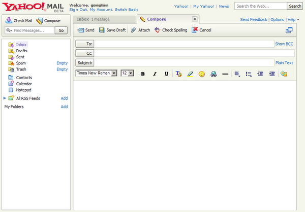Switch to Plain Text mode

coord(284,63)
